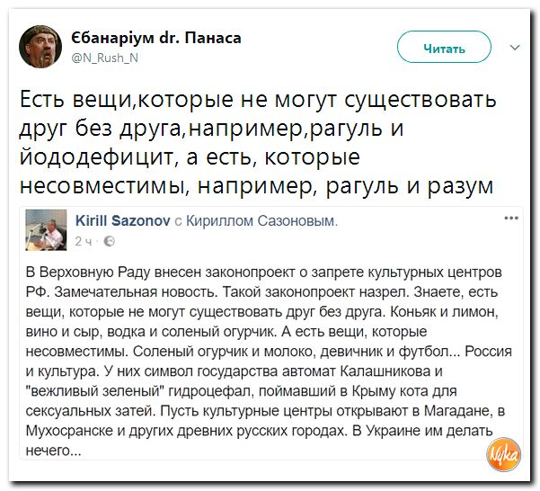Click the closing word нечего... of the post
This screenshot has width=540, height=491.
(x=53, y=451)
